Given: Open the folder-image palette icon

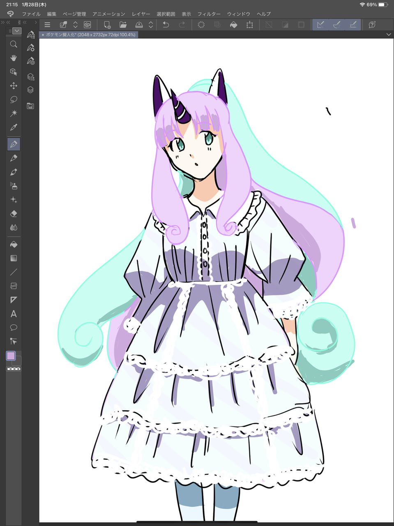Looking at the screenshot, I should coord(31,106).
